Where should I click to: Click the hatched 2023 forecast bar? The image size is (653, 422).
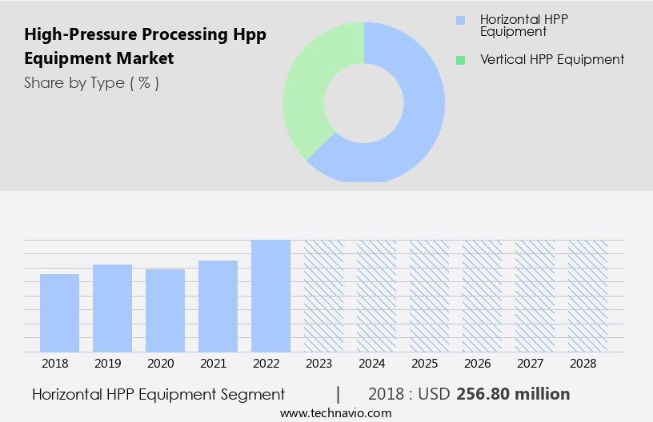click(x=323, y=296)
